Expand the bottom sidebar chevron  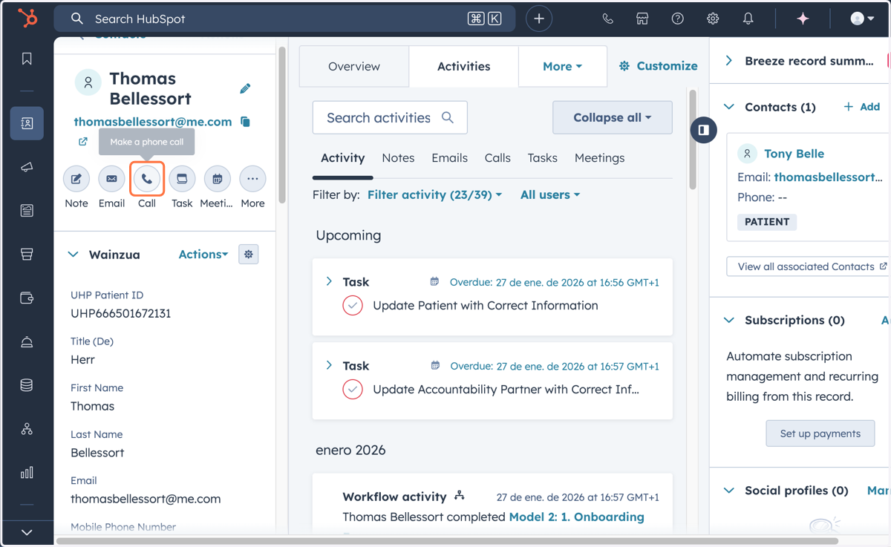tap(27, 532)
